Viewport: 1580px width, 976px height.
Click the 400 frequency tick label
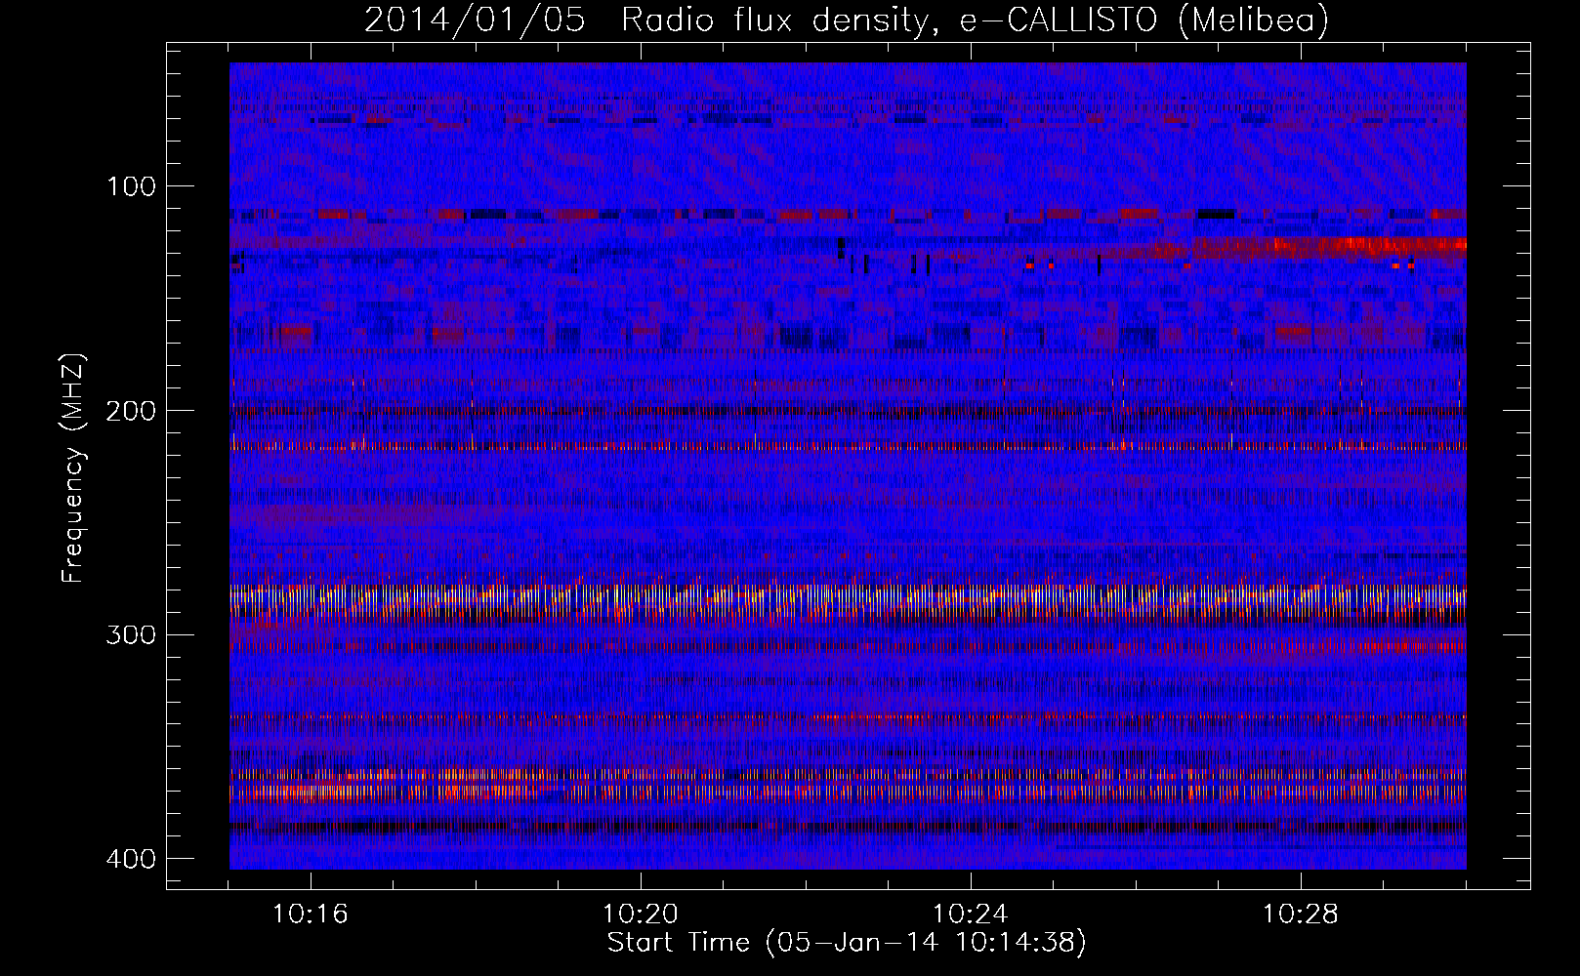(130, 859)
